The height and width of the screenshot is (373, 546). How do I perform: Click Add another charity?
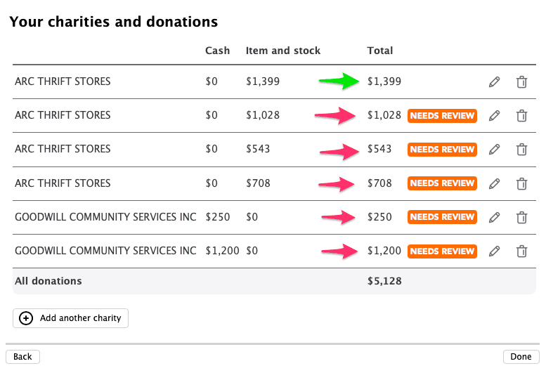point(71,318)
